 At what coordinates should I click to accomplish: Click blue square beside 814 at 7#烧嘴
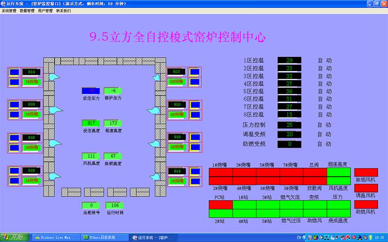pos(14,72)
